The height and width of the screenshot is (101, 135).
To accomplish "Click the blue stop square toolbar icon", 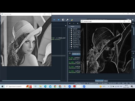I will tap(58, 20).
